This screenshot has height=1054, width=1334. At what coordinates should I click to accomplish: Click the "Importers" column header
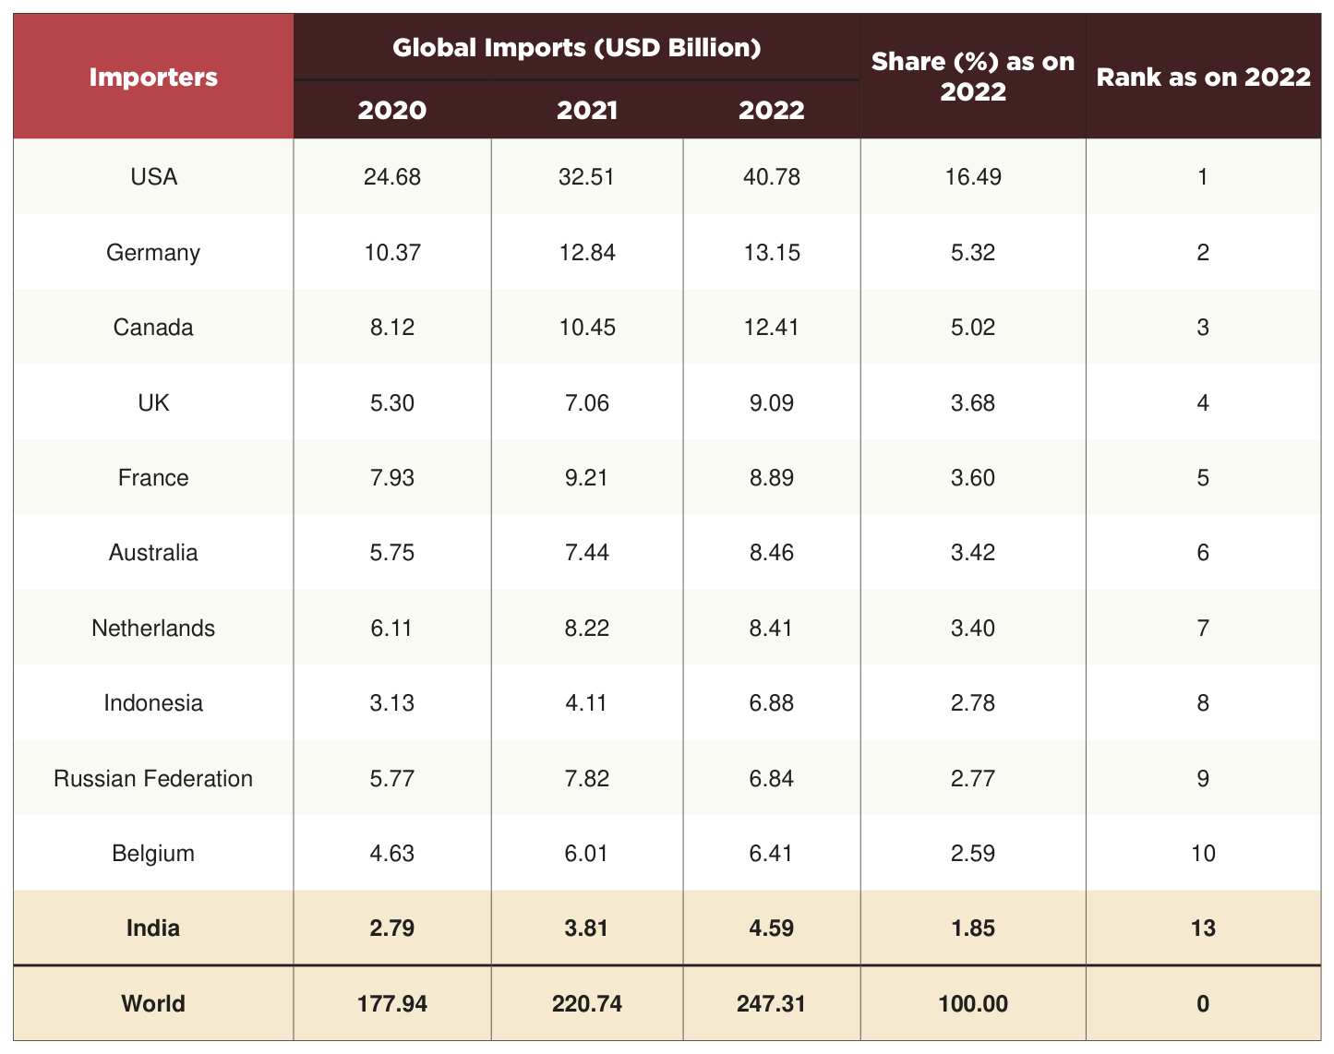coord(153,77)
